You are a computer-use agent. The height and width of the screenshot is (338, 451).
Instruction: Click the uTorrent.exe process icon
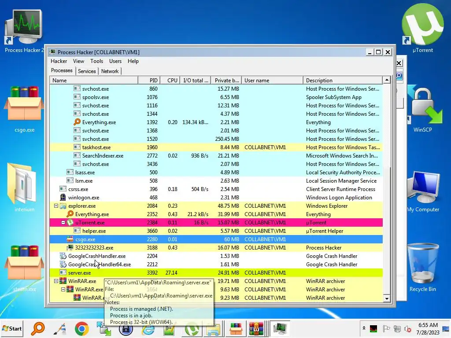pyautogui.click(x=70, y=222)
